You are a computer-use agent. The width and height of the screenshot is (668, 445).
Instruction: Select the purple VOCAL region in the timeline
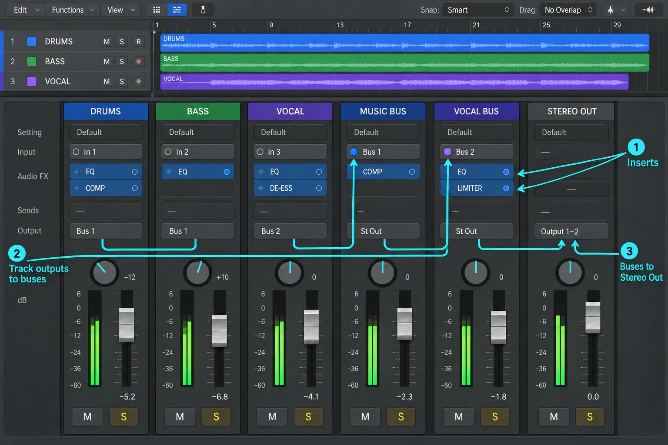point(394,82)
